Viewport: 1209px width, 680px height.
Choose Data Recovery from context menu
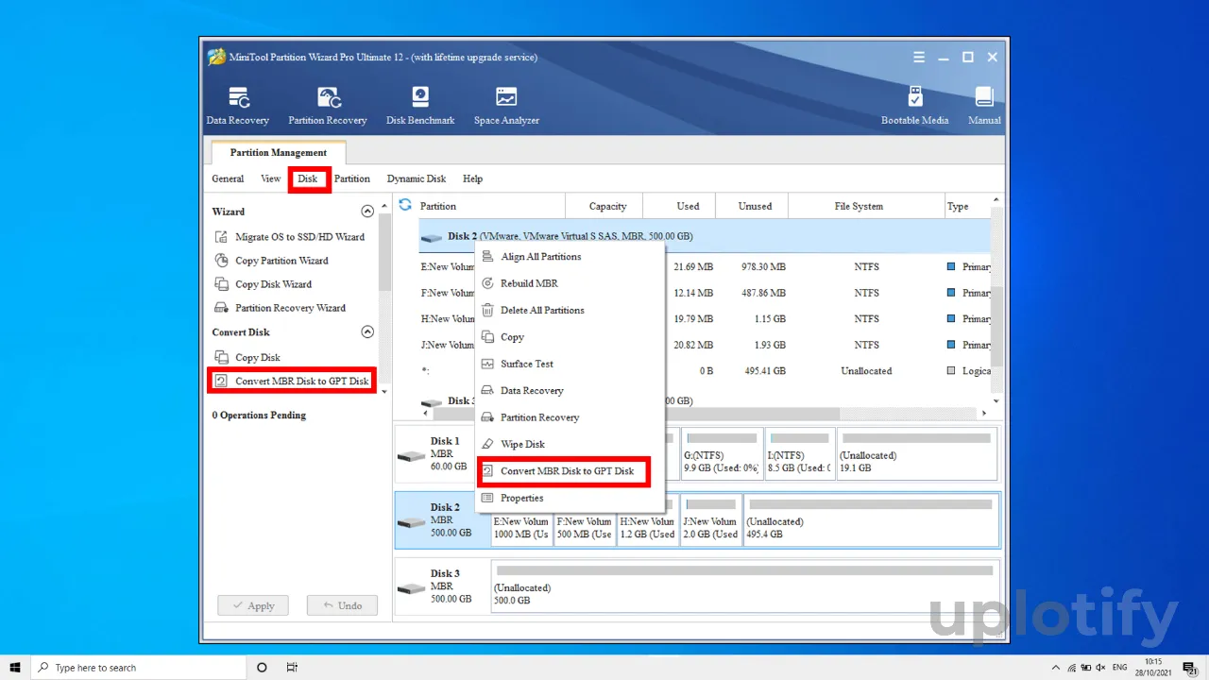(x=570, y=390)
